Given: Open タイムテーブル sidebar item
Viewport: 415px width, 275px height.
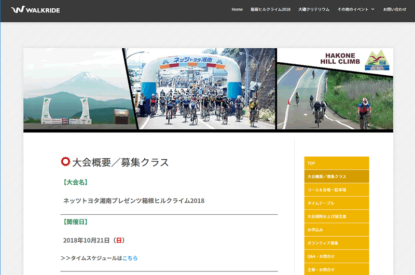Looking at the screenshot, I should [x=337, y=203].
